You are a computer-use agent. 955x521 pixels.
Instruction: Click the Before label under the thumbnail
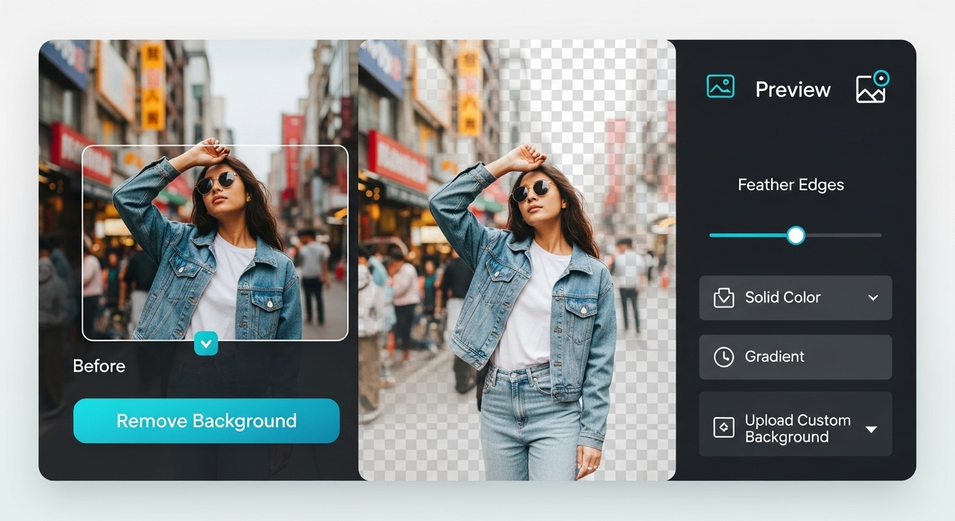pyautogui.click(x=99, y=366)
